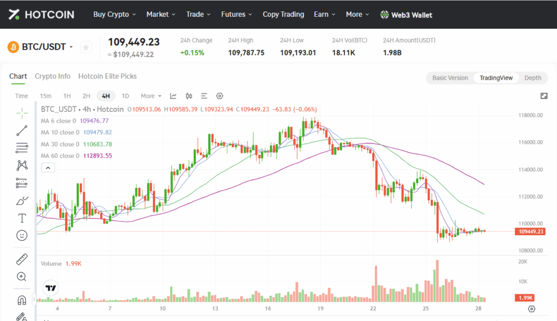Select the trend line drawing tool
Image resolution: width=557 pixels, height=321 pixels.
click(x=22, y=130)
